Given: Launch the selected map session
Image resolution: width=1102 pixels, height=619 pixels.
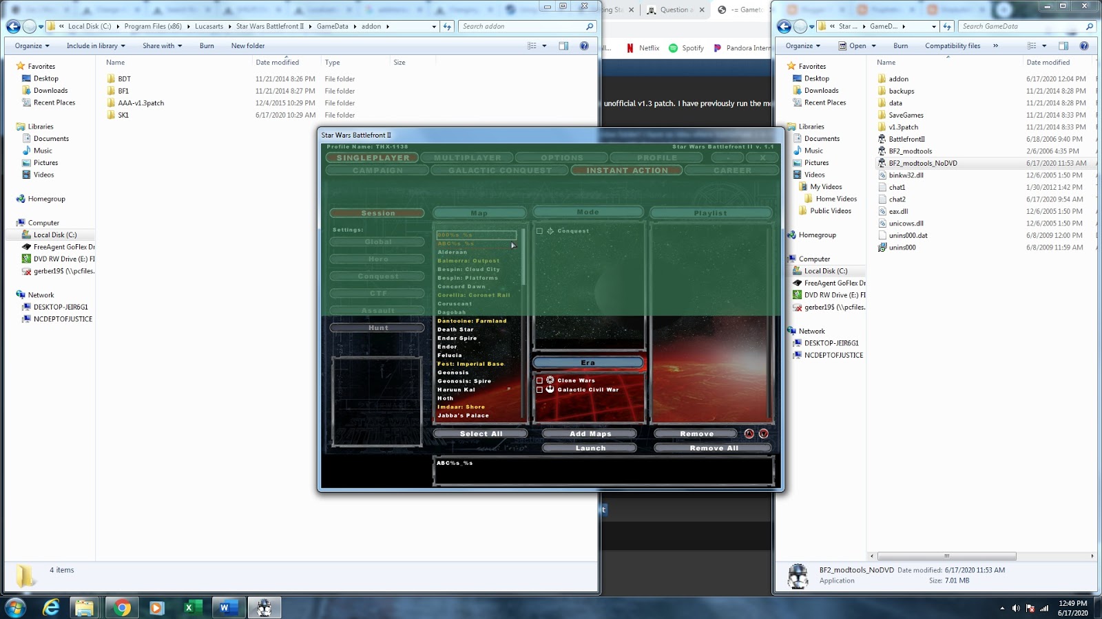Looking at the screenshot, I should tap(590, 448).
